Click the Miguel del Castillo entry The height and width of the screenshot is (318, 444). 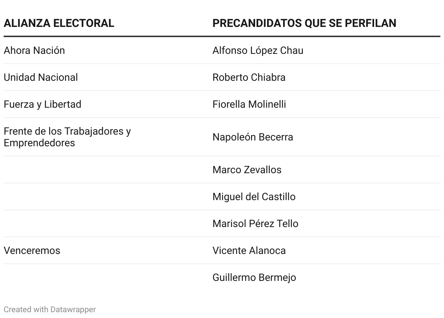click(254, 196)
